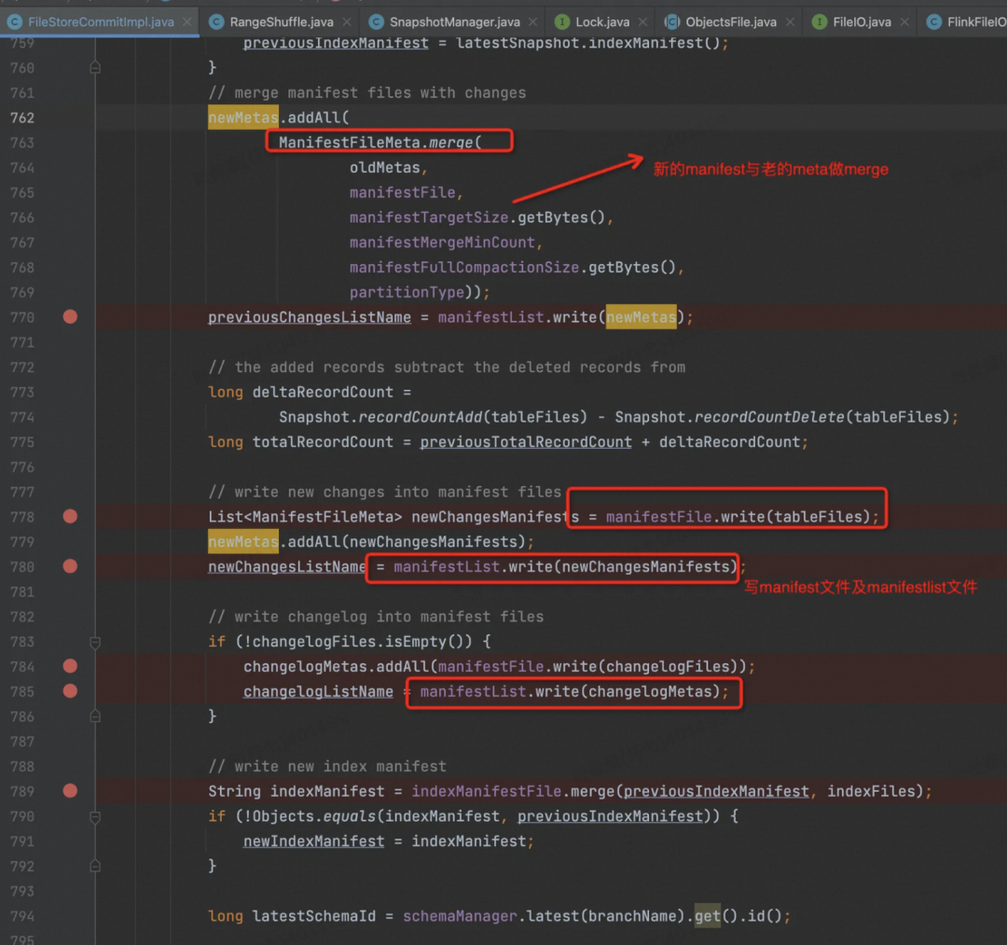Click the FileIO.java interface icon
Viewport: 1007px width, 945px height.
819,21
